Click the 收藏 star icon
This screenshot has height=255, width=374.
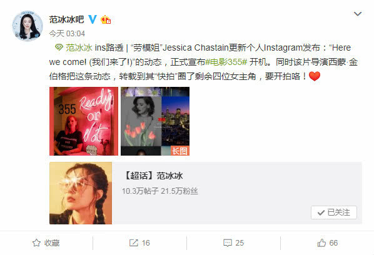36,243
